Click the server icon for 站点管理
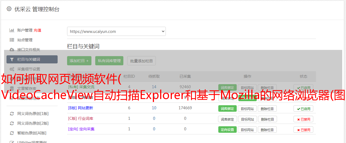The image size is (346, 143). pos(12,40)
